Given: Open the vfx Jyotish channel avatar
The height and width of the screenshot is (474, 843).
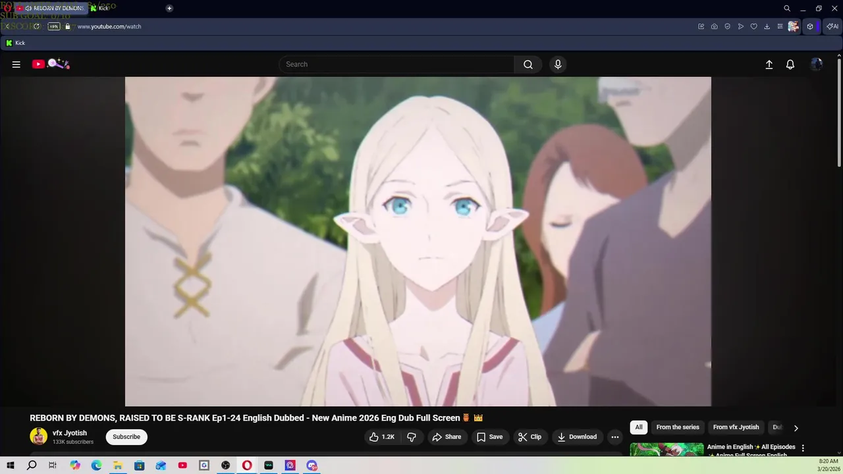Looking at the screenshot, I should (x=39, y=436).
